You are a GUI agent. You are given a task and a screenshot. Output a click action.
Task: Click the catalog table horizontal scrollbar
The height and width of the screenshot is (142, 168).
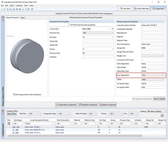coord(75,136)
